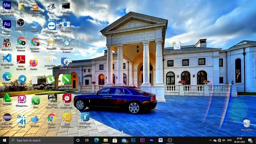The width and height of the screenshot is (256, 144).
Task: Select the 41 calendar app shortcut
Action: pyautogui.click(x=21, y=121)
